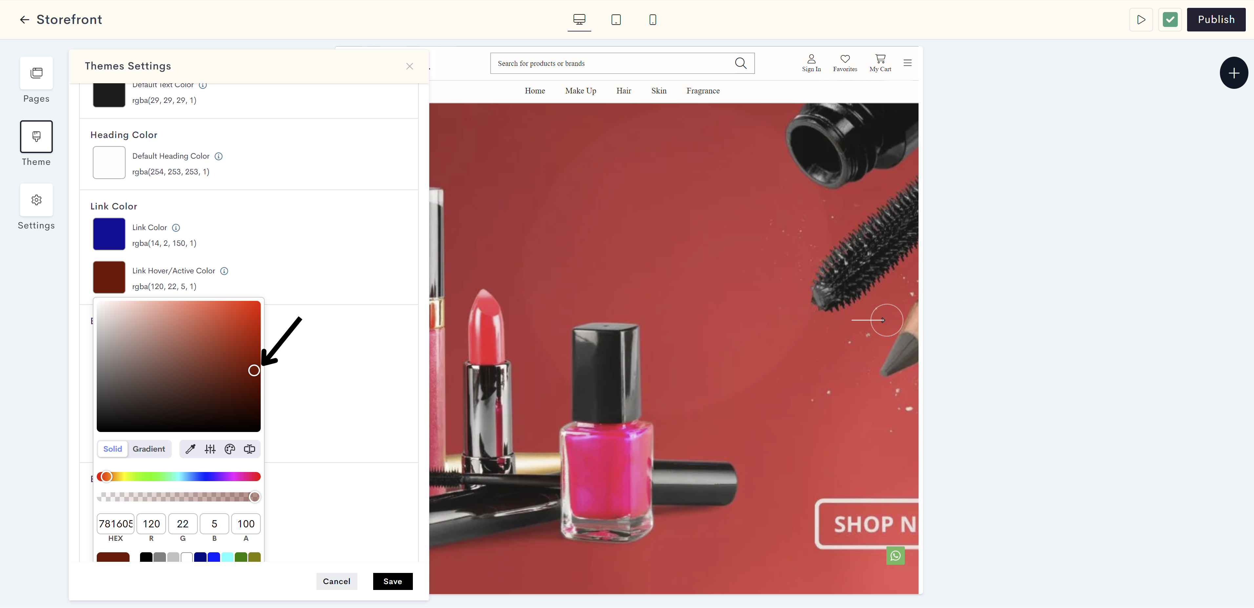Click the A alpha value input
This screenshot has height=608, width=1254.
(246, 524)
